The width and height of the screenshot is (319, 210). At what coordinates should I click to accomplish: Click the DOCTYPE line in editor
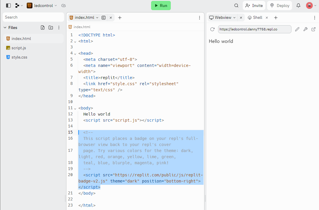97,35
